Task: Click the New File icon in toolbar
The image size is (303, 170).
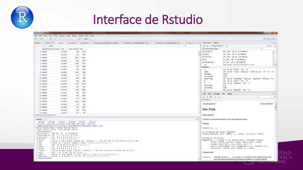Action: 36,39
